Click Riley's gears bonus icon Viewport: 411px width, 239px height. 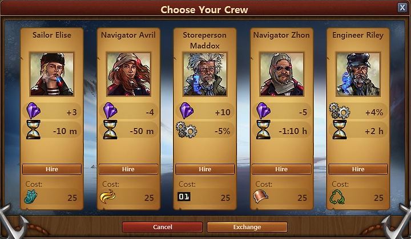[x=340, y=111]
